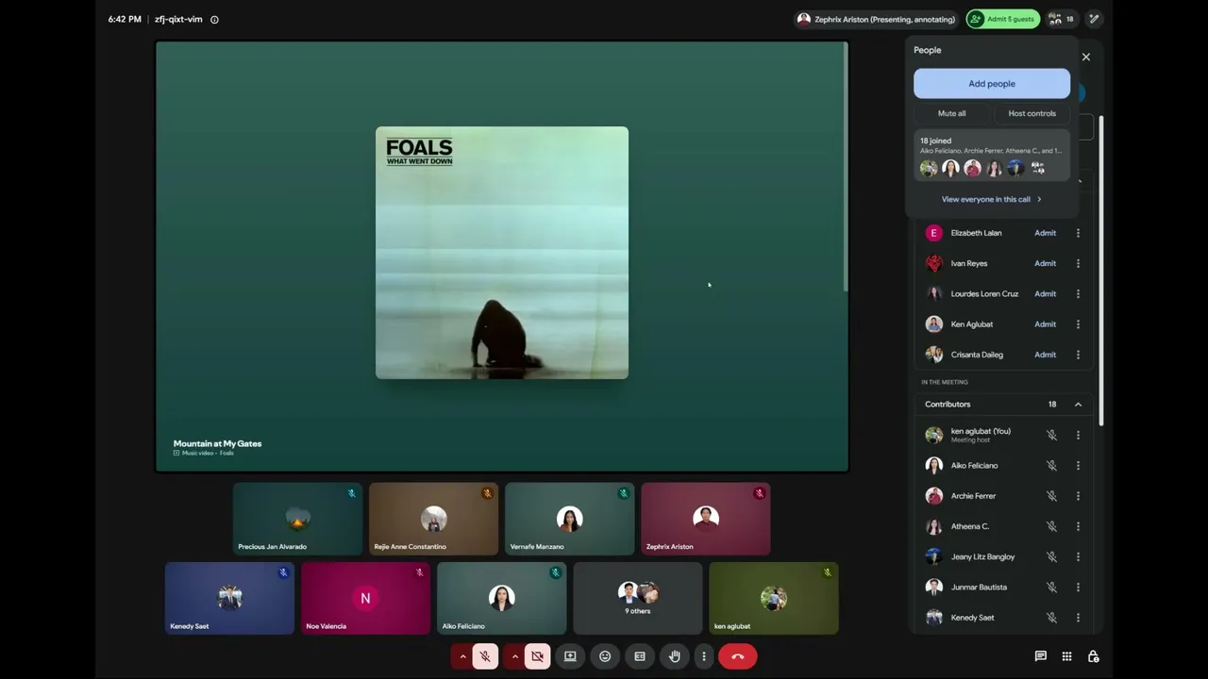The height and width of the screenshot is (679, 1208).
Task: Open more options for Crisanta Daileg
Action: click(x=1078, y=355)
